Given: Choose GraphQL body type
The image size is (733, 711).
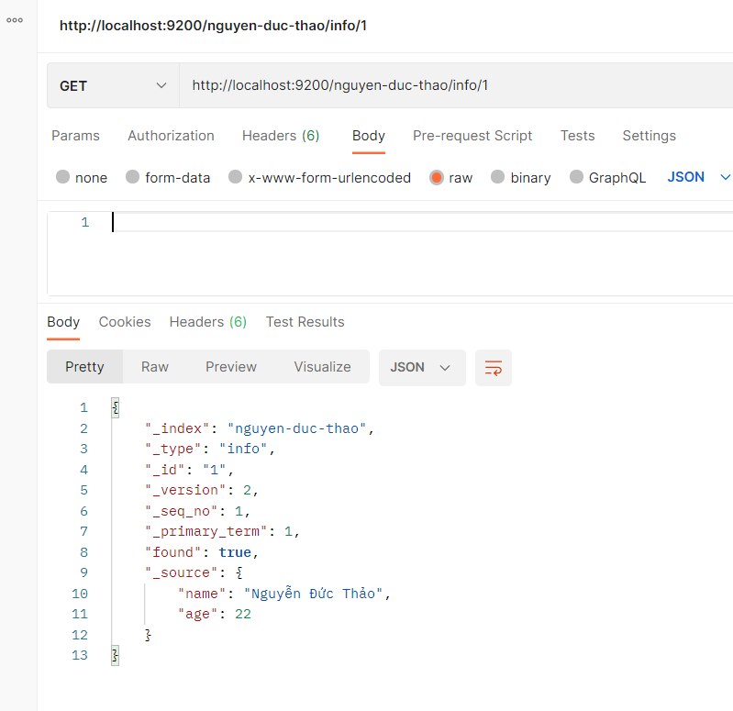Looking at the screenshot, I should (576, 177).
